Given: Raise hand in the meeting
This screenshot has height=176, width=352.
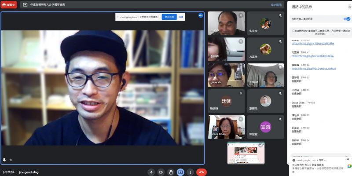Looking at the screenshot, I should (x=171, y=172).
